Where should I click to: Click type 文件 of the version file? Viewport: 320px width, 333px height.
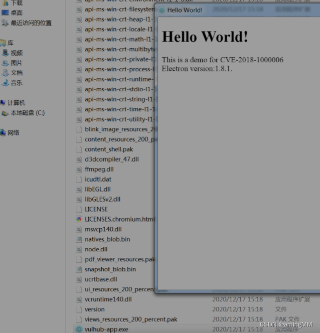click(281, 309)
